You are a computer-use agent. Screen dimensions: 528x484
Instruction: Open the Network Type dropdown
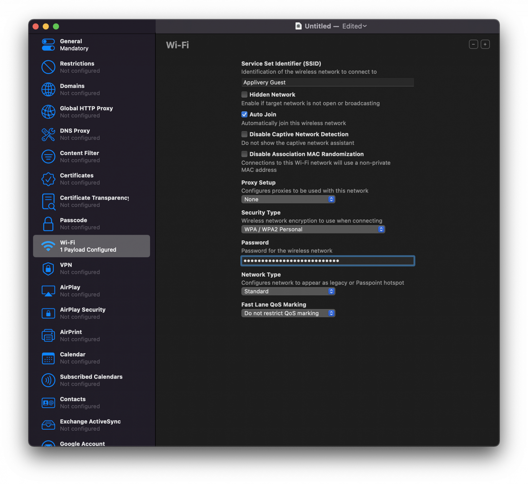(288, 291)
